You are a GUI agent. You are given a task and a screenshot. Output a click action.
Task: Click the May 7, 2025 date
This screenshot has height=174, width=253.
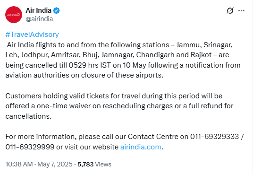55,164
